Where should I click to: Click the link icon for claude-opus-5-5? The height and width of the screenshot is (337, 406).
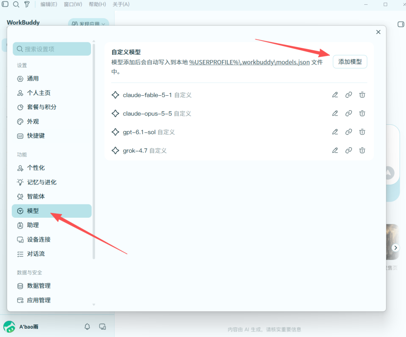coord(348,113)
